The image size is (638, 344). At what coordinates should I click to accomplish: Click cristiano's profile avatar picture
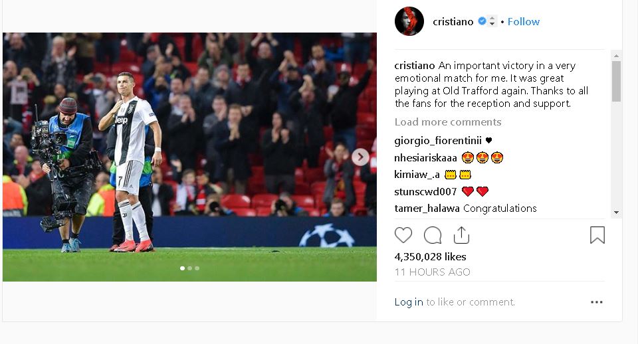click(409, 21)
